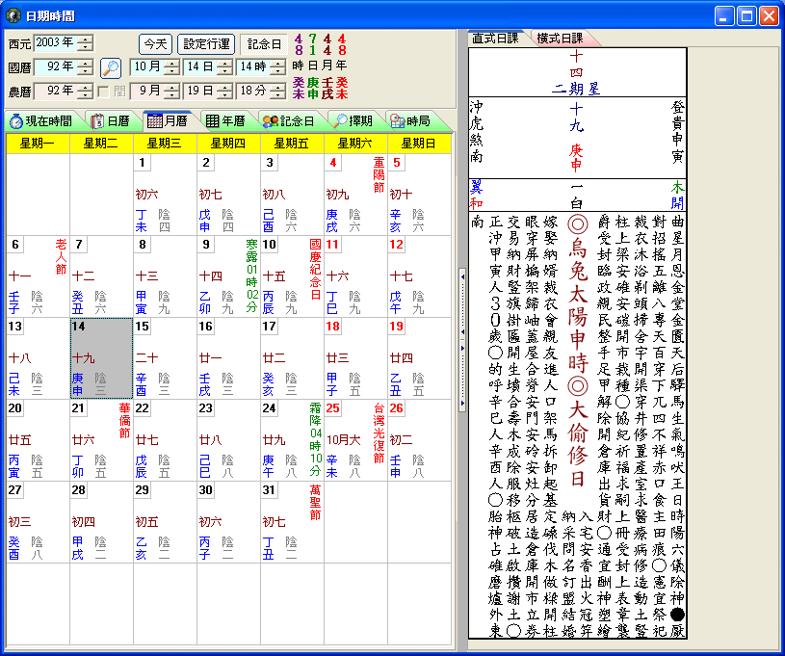
Task: Jump to today with the 今天 button
Action: click(x=155, y=44)
